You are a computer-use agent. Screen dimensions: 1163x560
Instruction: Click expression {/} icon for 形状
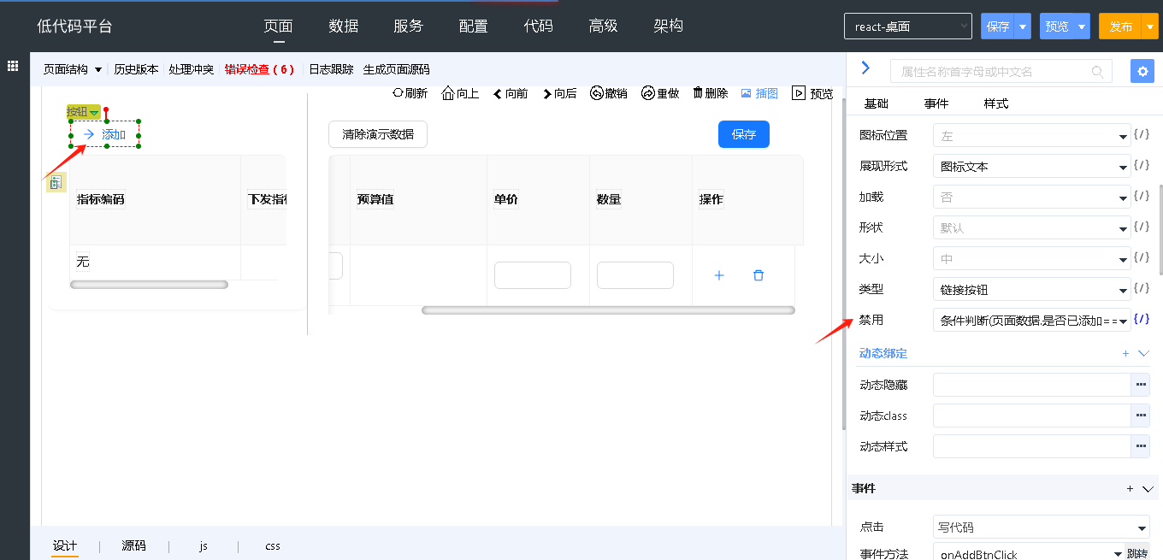pos(1141,227)
